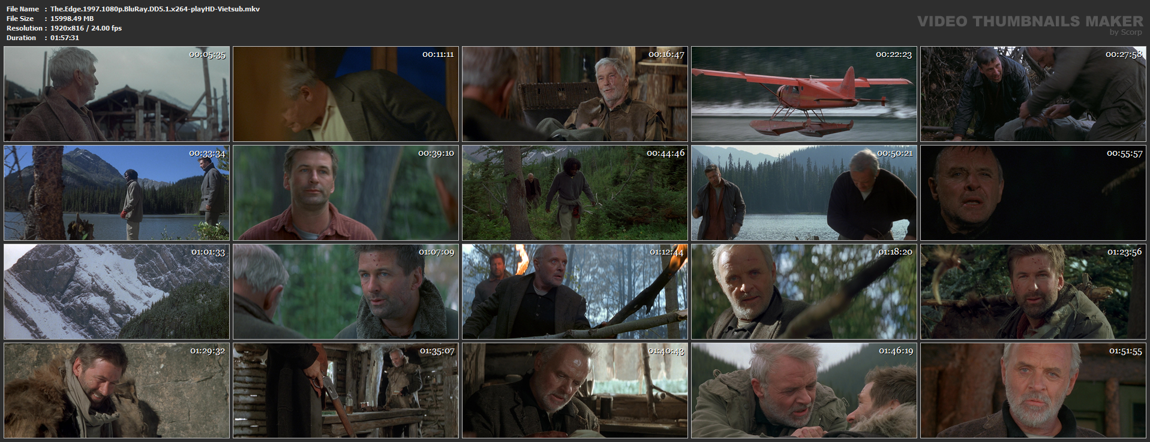Click the file size value 15998.49 MB
This screenshot has width=1150, height=442.
click(72, 19)
